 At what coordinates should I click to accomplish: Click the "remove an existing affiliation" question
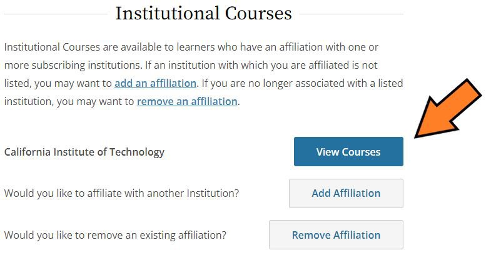pos(115,235)
